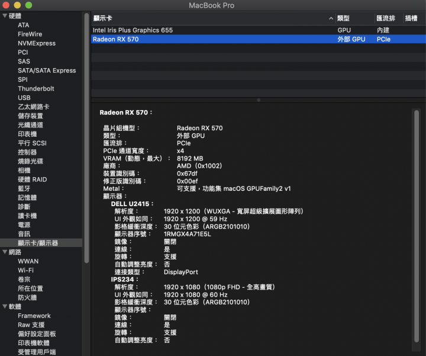Image resolution: width=426 pixels, height=356 pixels.
Task: Open SPI in sidebar
Action: pos(22,79)
